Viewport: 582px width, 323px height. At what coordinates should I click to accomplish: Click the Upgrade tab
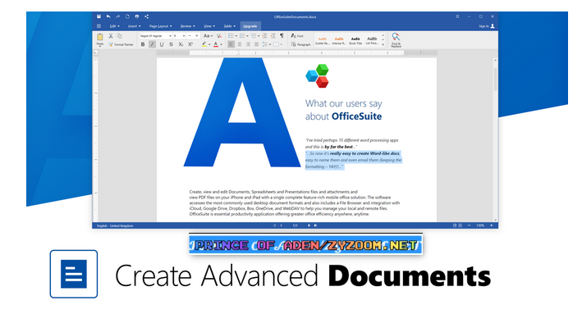pos(250,26)
